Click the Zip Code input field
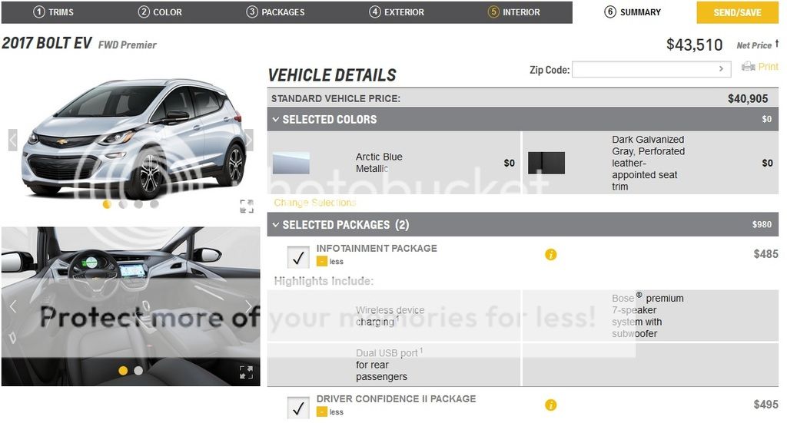Image resolution: width=787 pixels, height=423 pixels. [x=644, y=69]
